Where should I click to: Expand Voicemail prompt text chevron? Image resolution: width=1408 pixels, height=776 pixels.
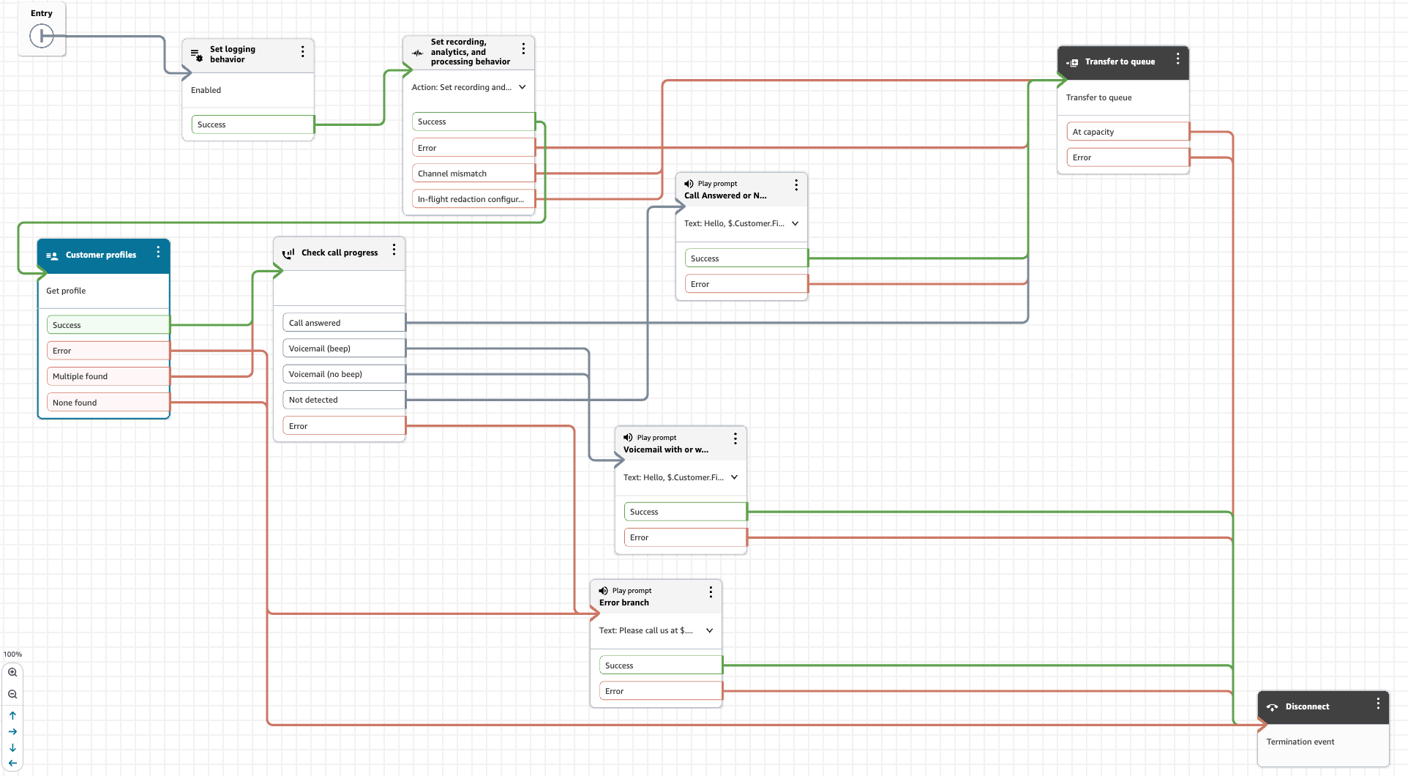coord(734,477)
